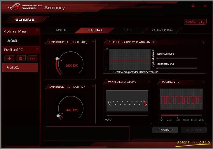Click the 1600 DPI value text
The height and width of the screenshot is (149, 213).
(71, 66)
